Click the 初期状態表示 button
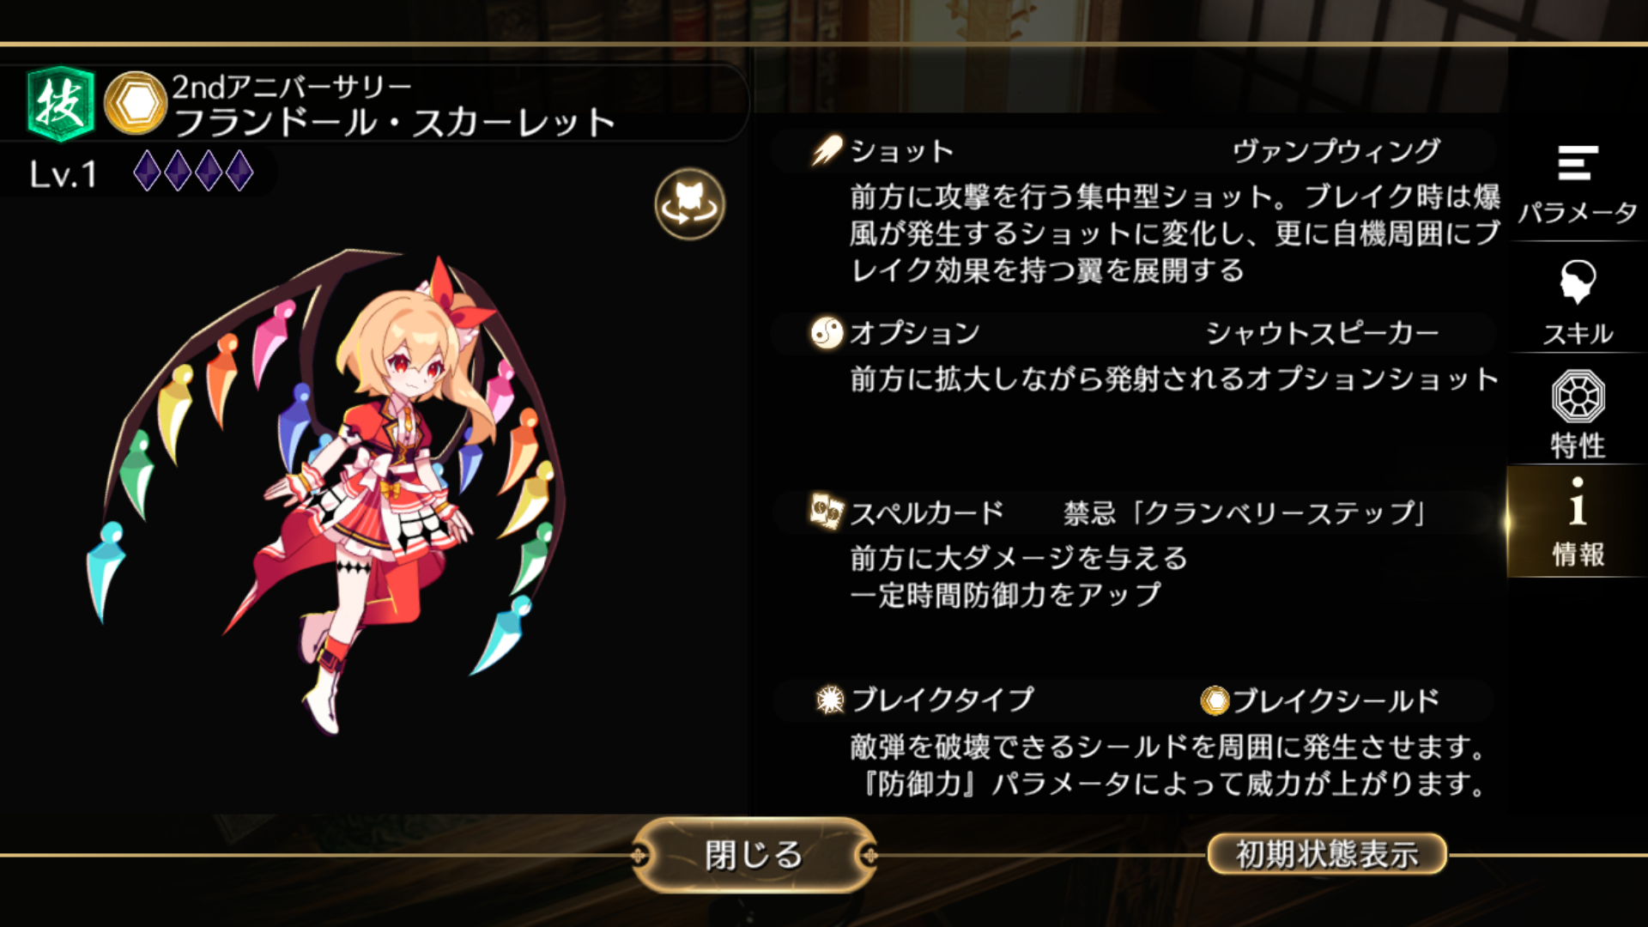 pos(1327,854)
